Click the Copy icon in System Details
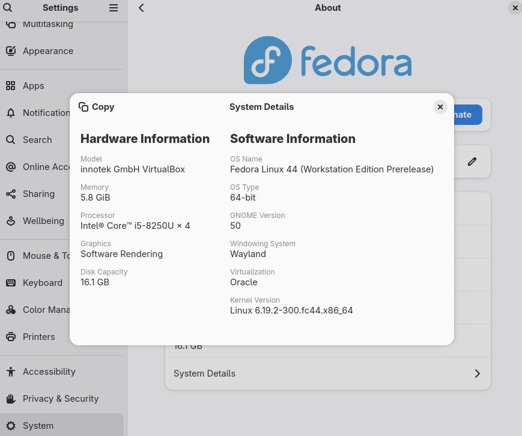Screen dimensions: 522x436 pyautogui.click(x=83, y=107)
